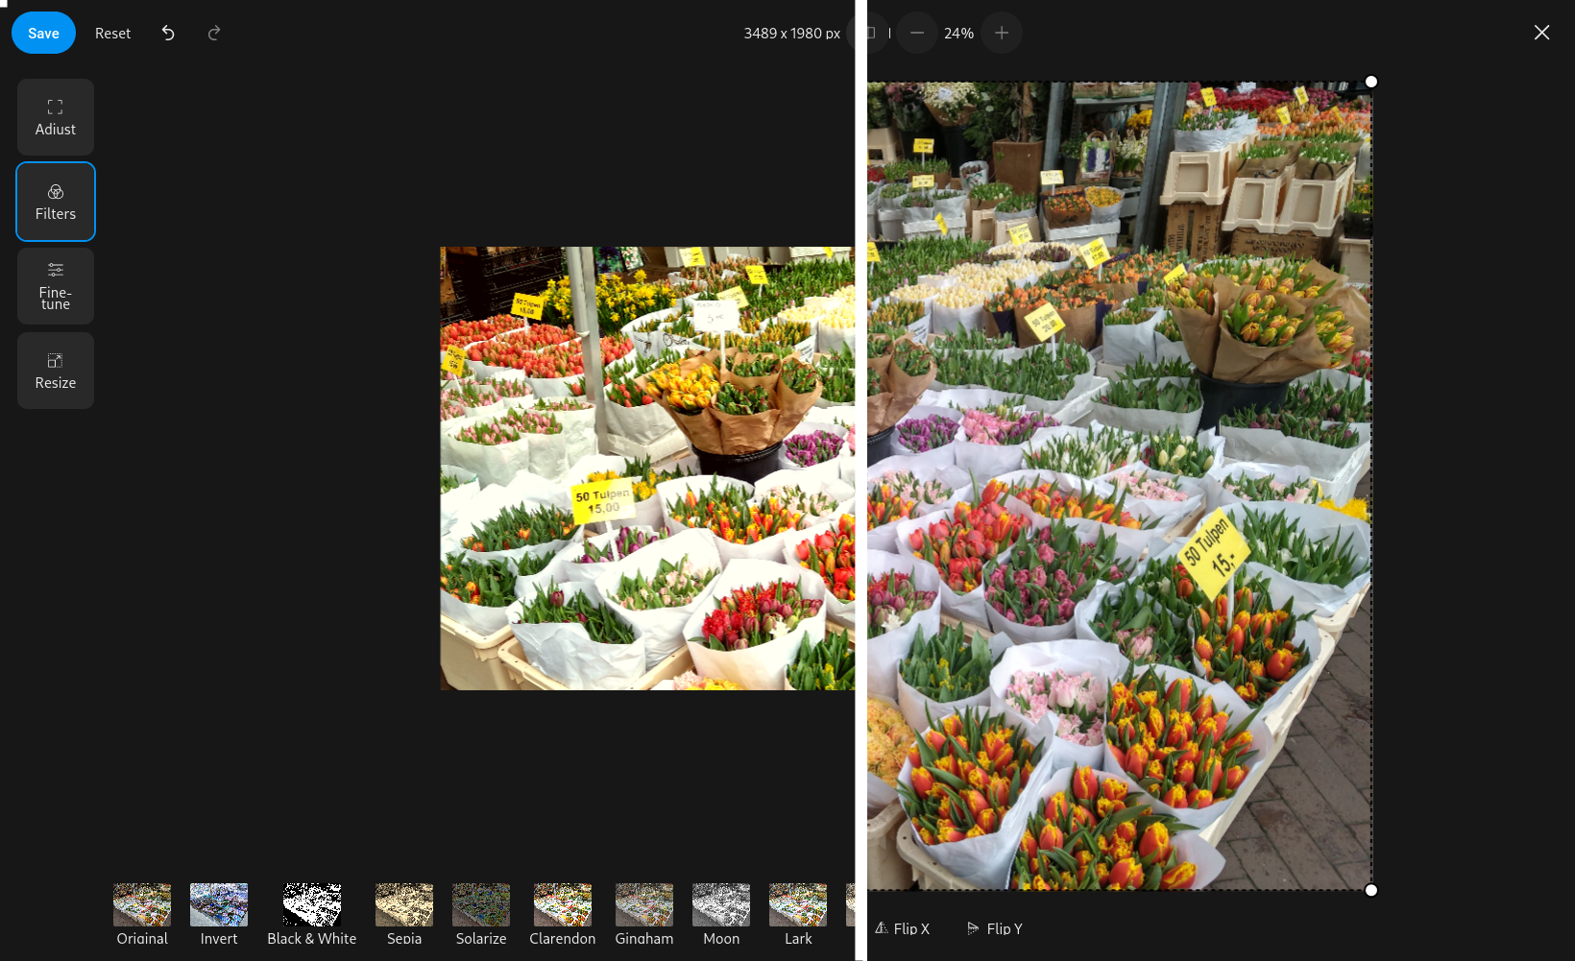This screenshot has width=1575, height=961.
Task: Click the blue Save button
Action: (x=43, y=33)
